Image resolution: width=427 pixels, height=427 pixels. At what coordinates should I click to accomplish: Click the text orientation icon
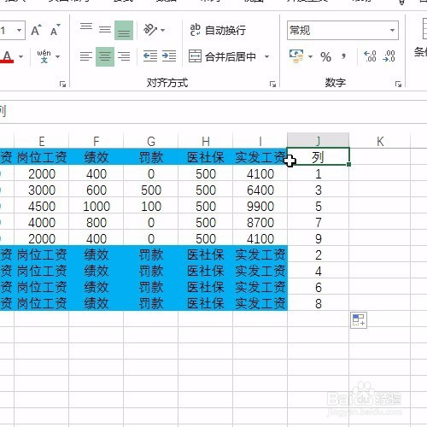150,30
